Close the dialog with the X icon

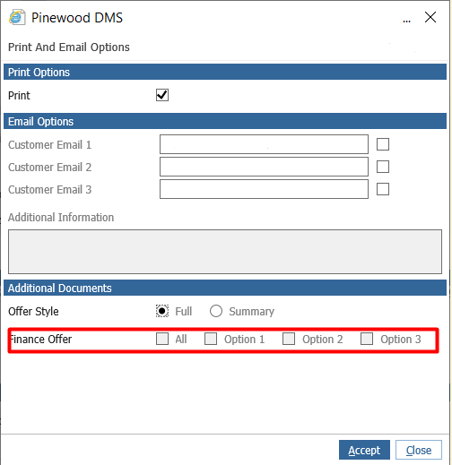pos(430,17)
